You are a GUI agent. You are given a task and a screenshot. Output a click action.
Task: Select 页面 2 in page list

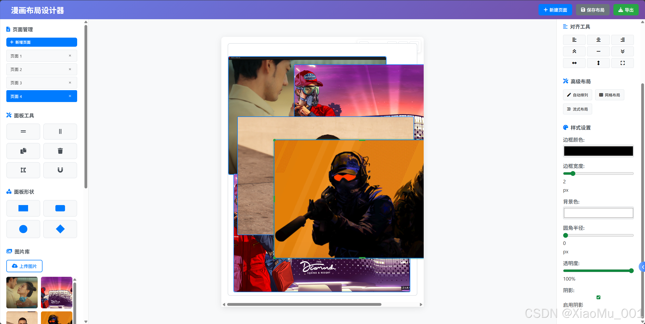(x=42, y=69)
